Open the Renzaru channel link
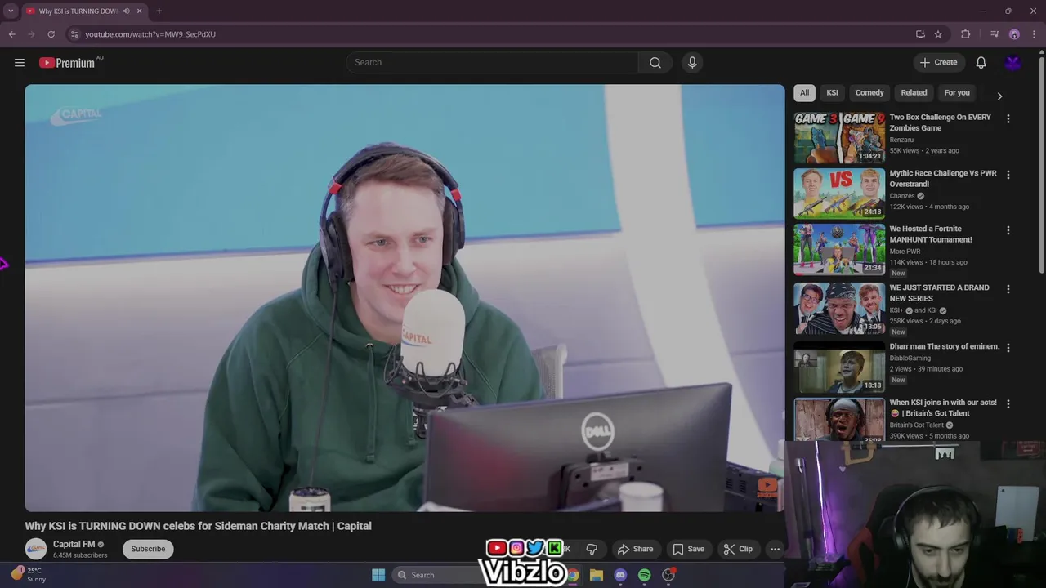 point(901,140)
